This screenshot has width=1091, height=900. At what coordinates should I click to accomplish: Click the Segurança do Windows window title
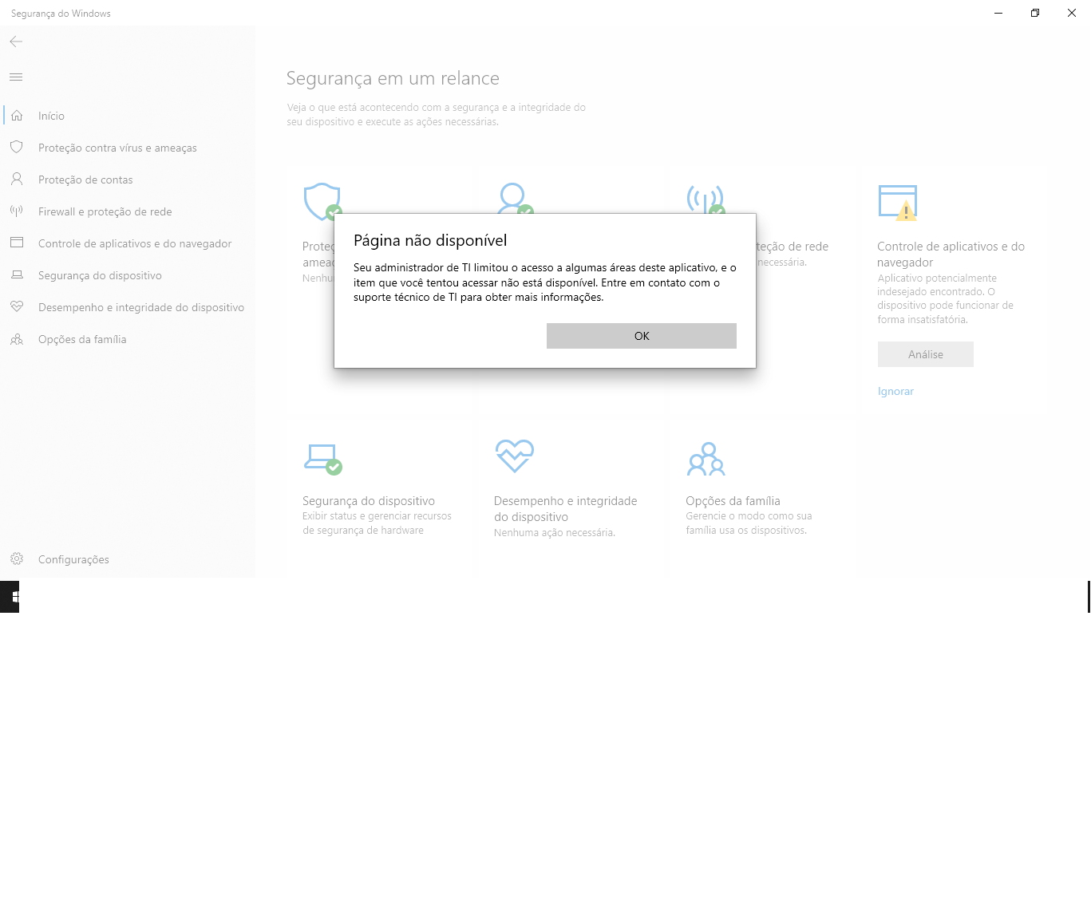(x=61, y=14)
